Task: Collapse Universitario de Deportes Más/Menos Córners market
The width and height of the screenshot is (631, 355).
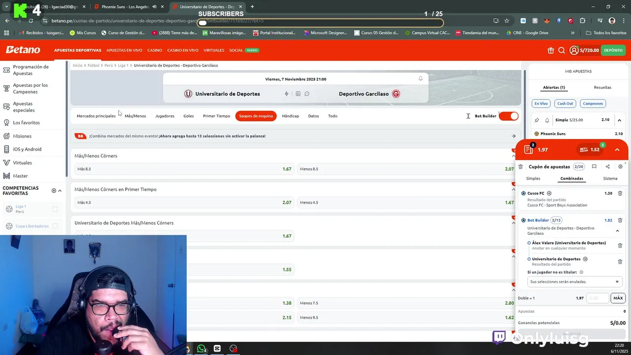Action: pyautogui.click(x=513, y=223)
